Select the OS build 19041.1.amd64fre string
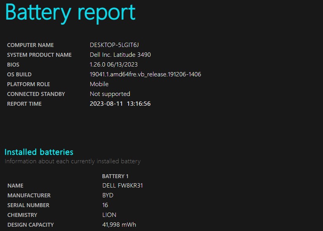323x231 pixels. pyautogui.click(x=145, y=74)
